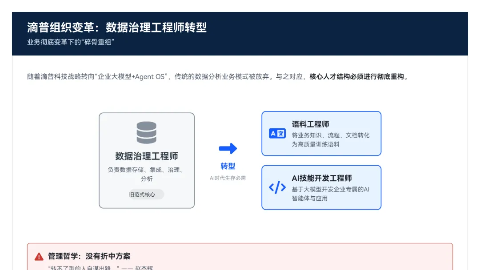This screenshot has height=270, width=480.
Task: Click the intro sentence starting 随着滴普科技战略转向
Action: [217, 77]
